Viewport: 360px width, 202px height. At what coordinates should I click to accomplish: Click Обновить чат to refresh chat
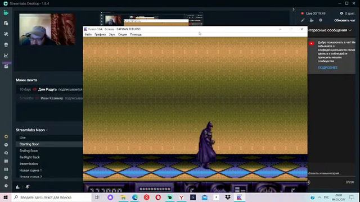(345, 20)
